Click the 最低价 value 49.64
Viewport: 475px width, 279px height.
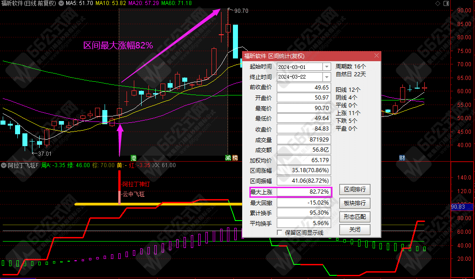point(304,118)
